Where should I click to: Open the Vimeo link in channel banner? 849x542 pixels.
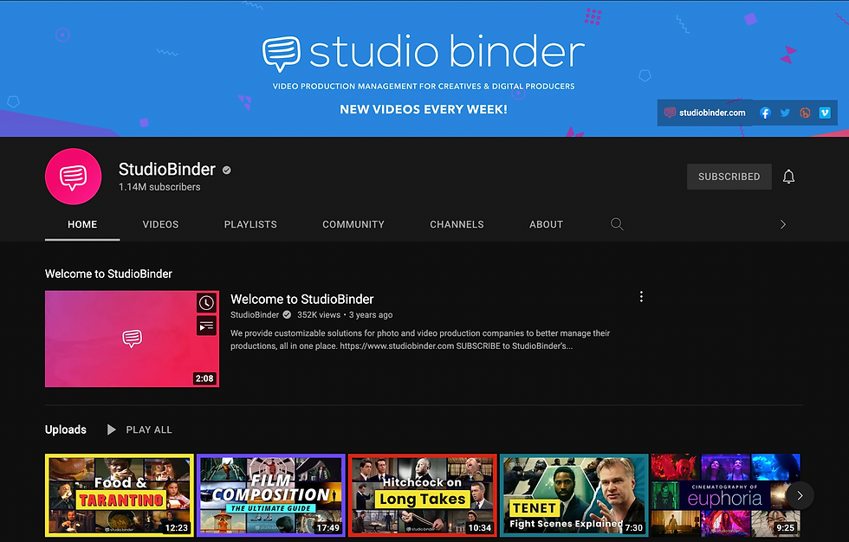pyautogui.click(x=825, y=113)
